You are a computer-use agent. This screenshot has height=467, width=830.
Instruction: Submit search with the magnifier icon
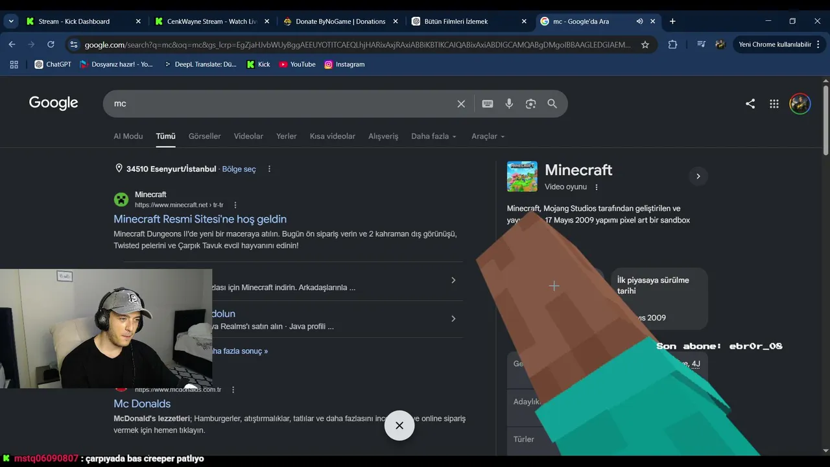point(552,104)
